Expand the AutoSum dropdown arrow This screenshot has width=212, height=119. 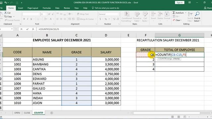point(185,13)
